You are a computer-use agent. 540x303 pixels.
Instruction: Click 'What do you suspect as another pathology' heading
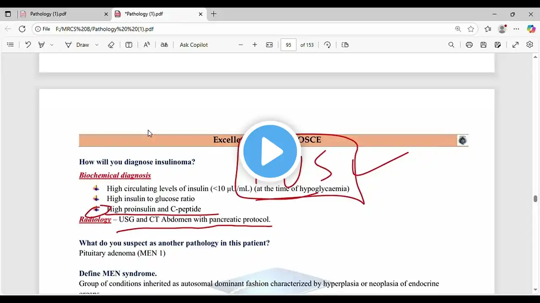coord(174,243)
